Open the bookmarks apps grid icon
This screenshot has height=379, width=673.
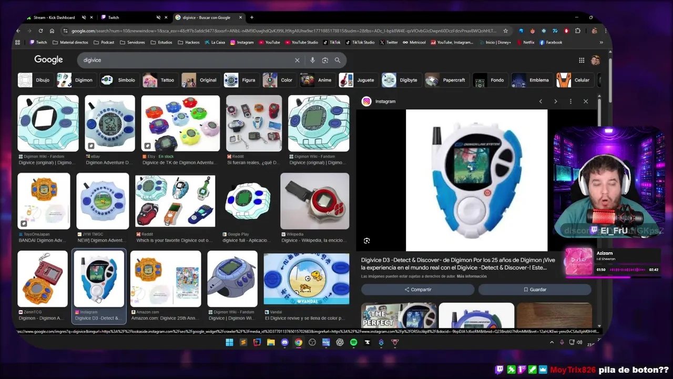(17, 42)
